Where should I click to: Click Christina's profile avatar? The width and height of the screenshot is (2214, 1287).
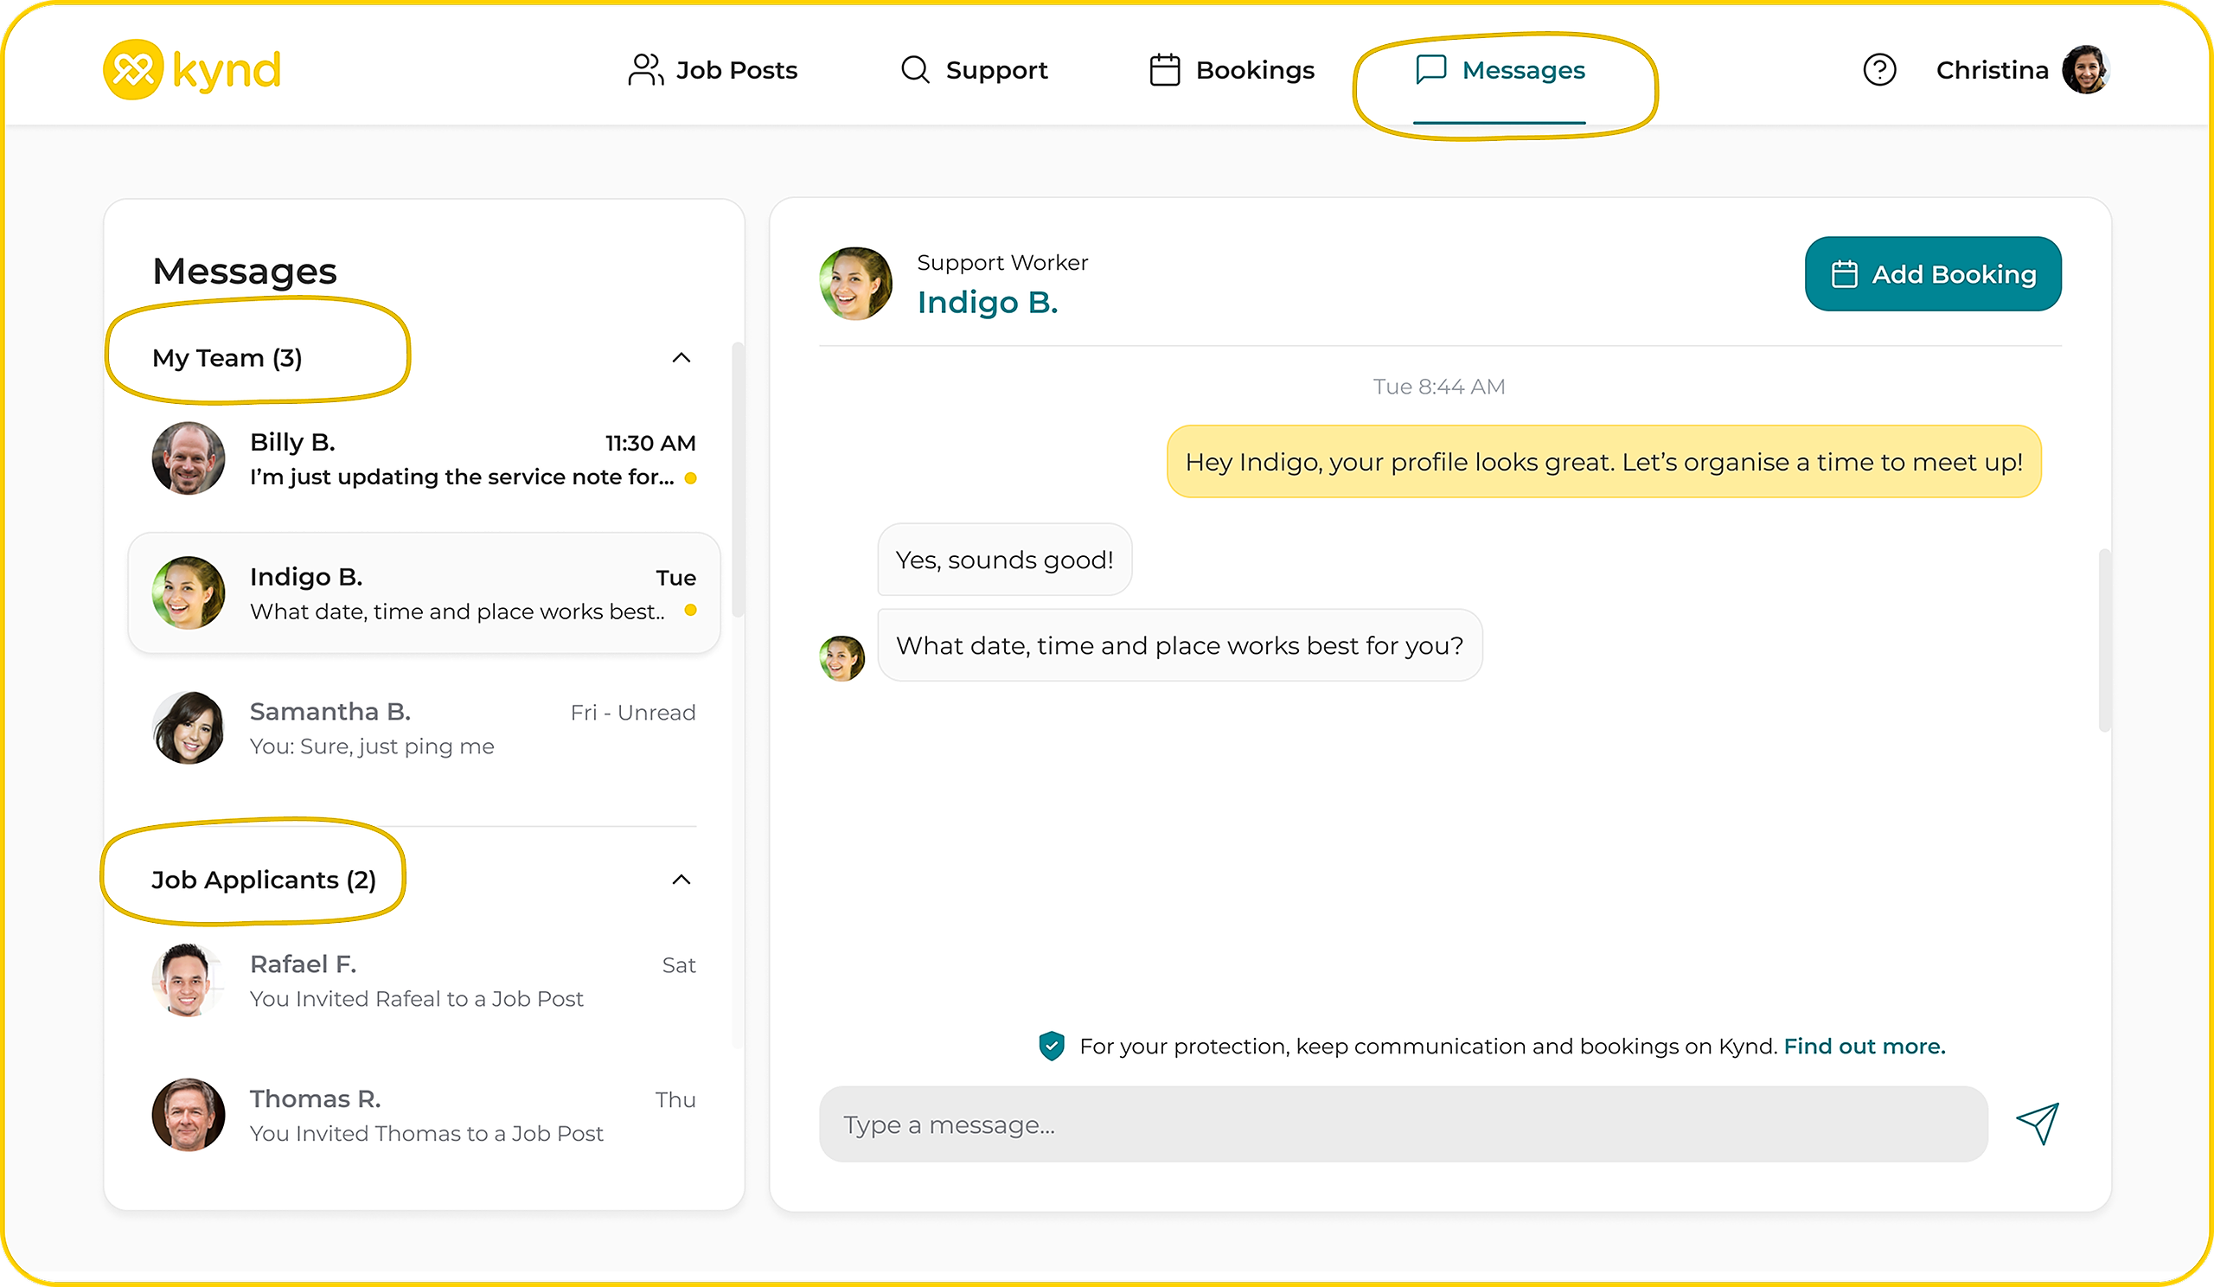pos(2085,69)
